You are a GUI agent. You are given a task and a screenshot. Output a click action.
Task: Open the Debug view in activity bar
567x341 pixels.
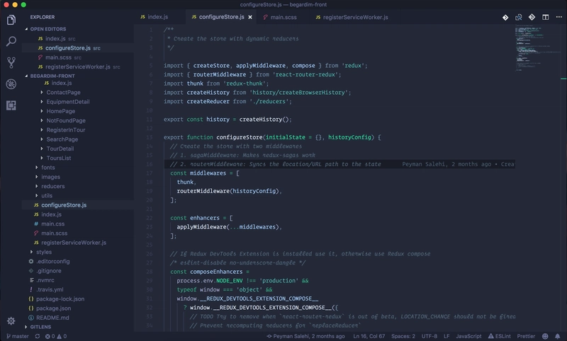click(11, 84)
